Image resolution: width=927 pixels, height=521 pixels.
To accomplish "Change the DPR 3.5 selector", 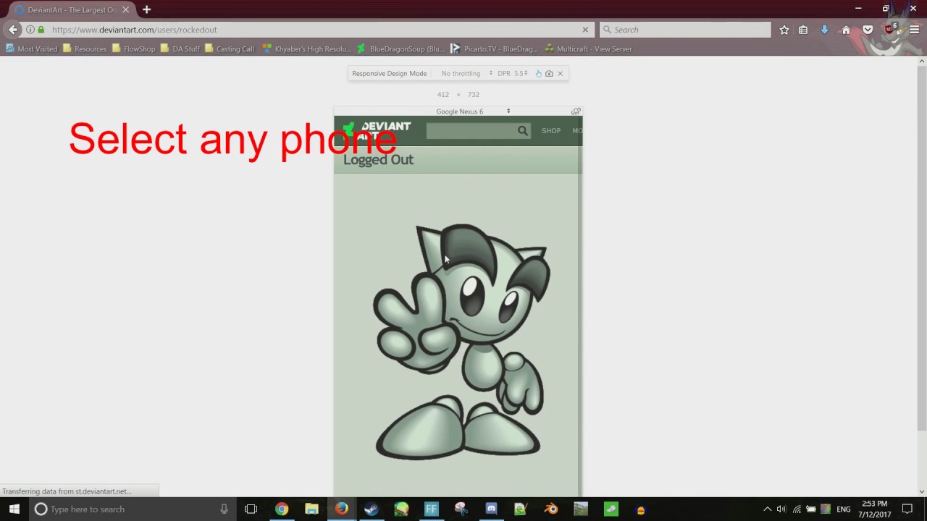I will (512, 73).
